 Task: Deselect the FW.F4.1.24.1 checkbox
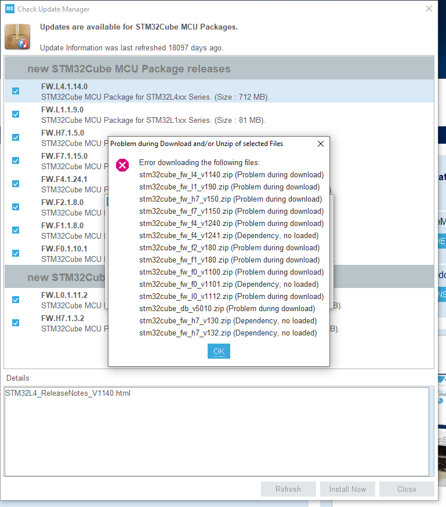click(x=16, y=184)
